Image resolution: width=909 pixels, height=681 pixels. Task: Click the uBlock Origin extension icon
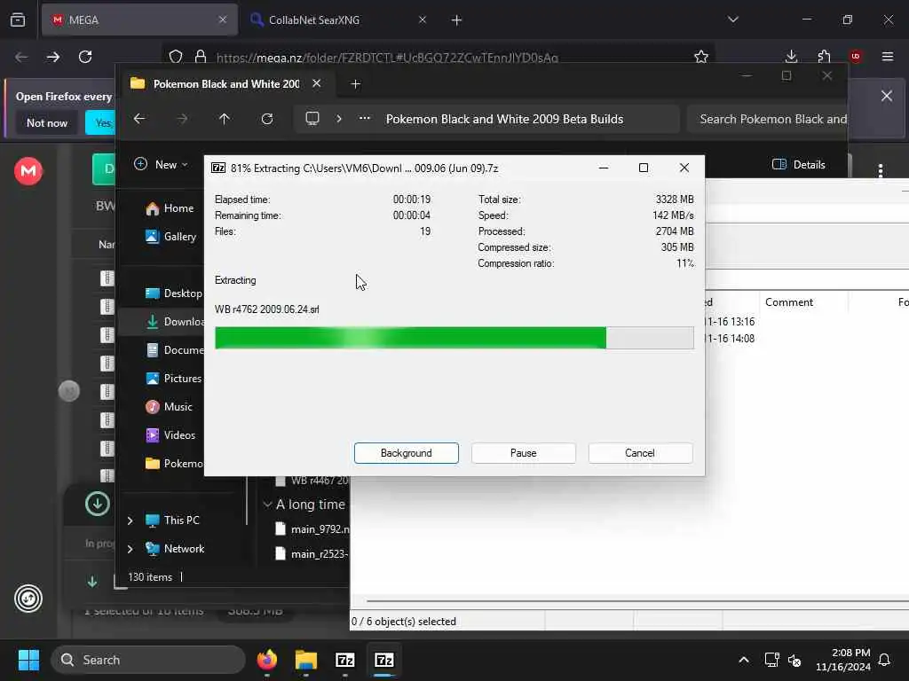pyautogui.click(x=855, y=56)
